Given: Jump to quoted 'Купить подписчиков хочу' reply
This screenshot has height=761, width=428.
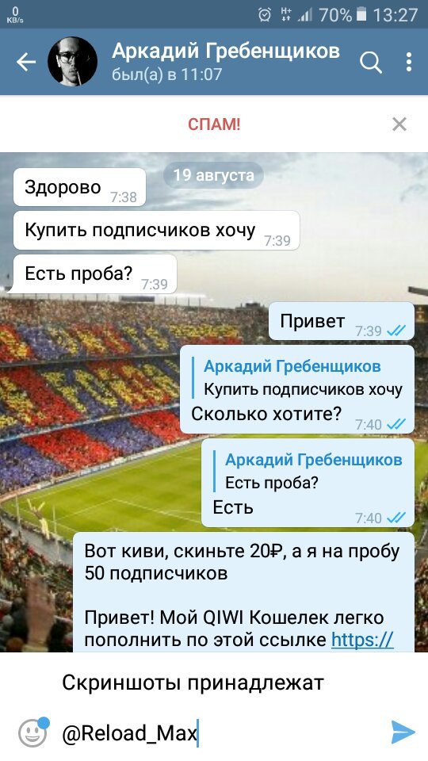Looking at the screenshot, I should tap(297, 378).
